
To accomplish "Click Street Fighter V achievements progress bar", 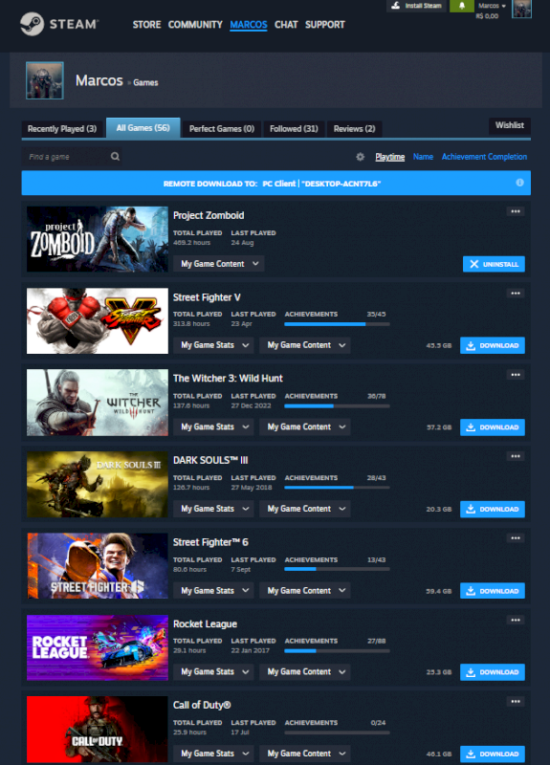I will pos(337,324).
